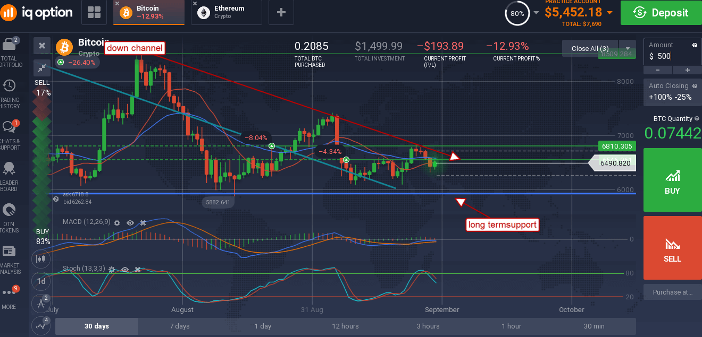Click the -8.04% position marker on chart
The width and height of the screenshot is (702, 337).
point(272,145)
